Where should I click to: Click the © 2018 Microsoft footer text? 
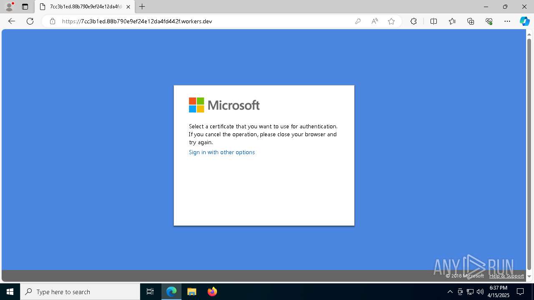click(x=465, y=276)
